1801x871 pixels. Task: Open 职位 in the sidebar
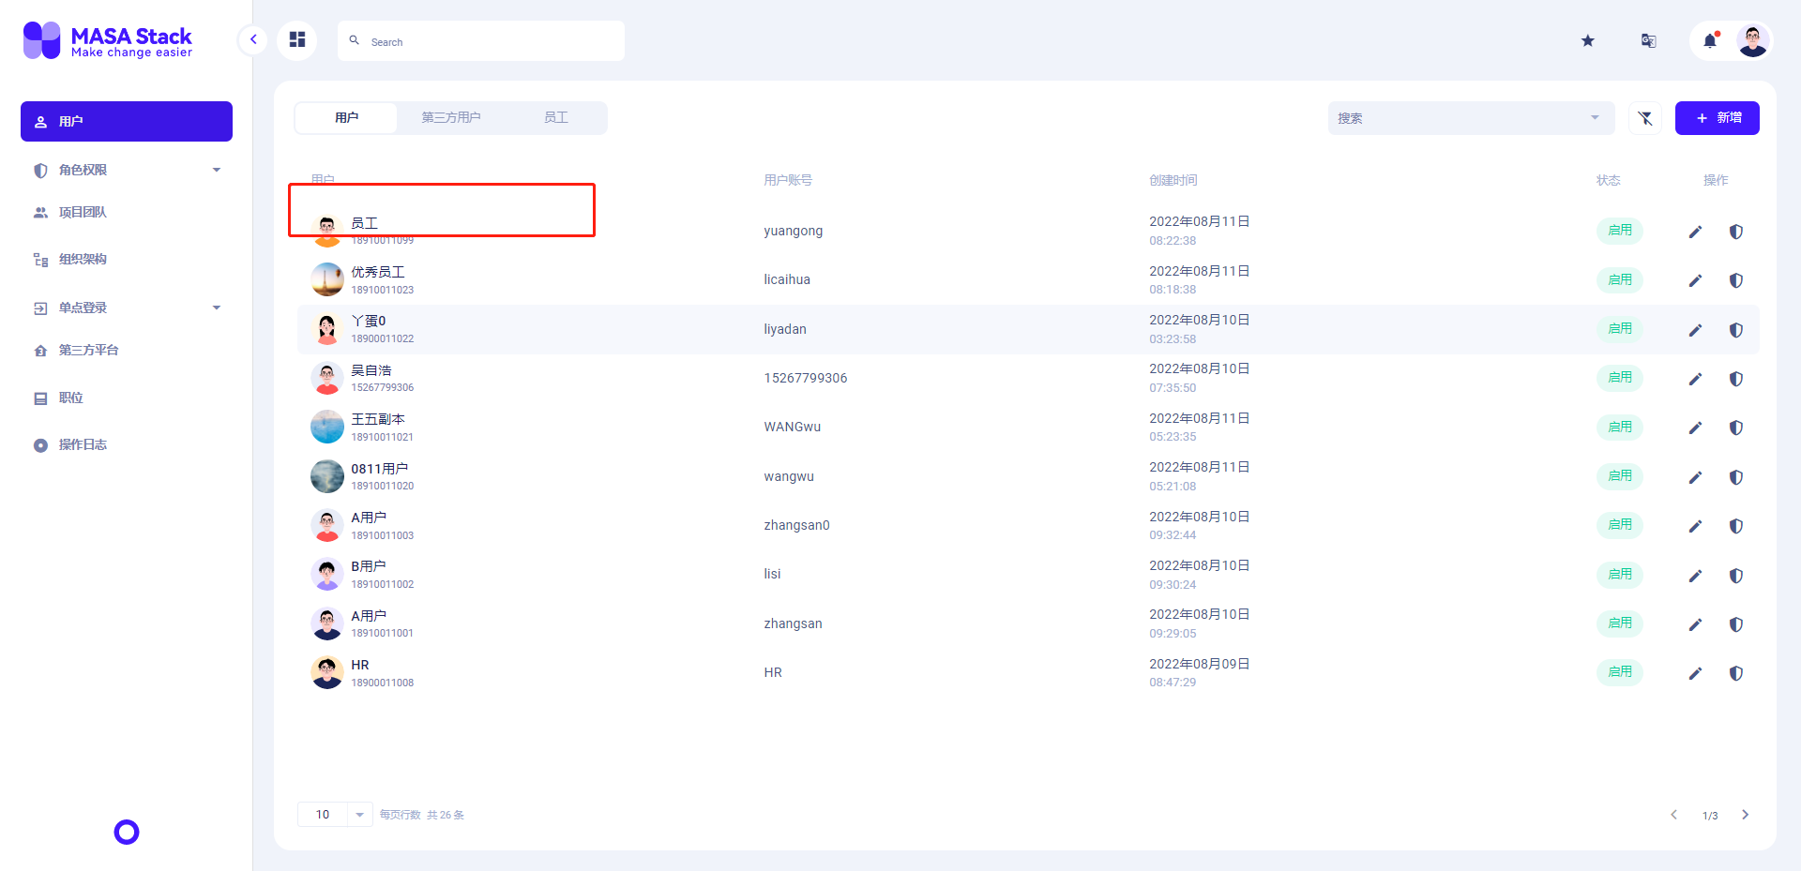(127, 398)
